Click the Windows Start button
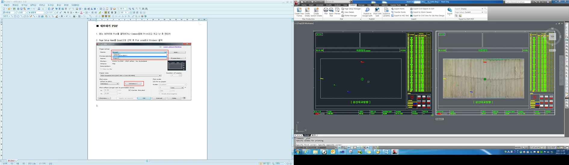Screen dimensions: 569x165 (x=297, y=152)
